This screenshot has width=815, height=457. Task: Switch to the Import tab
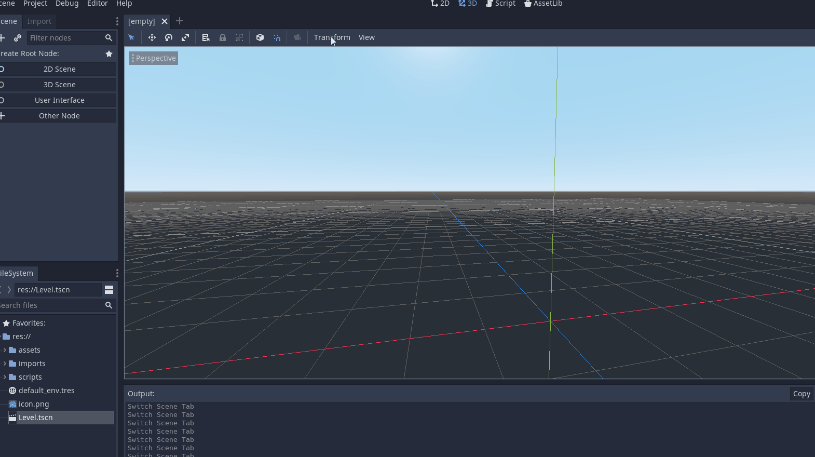[39, 21]
